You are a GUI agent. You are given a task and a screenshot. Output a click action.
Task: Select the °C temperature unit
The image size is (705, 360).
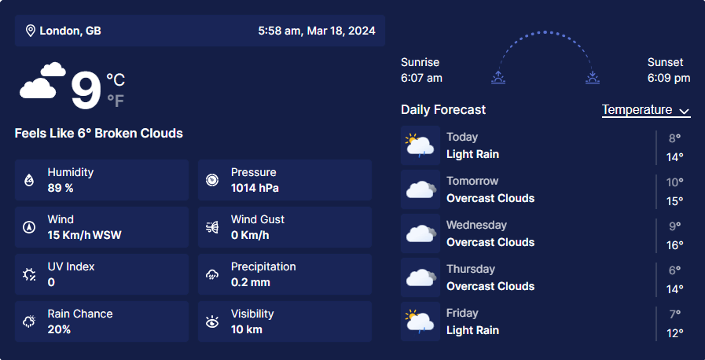[116, 80]
